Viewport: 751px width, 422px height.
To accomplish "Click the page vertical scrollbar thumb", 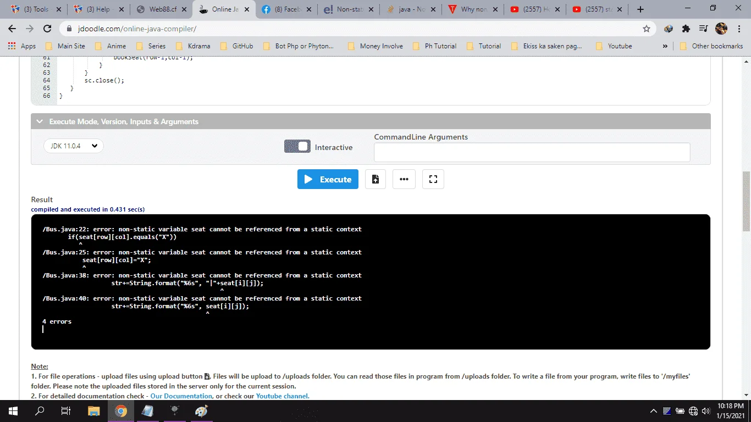I will (x=746, y=201).
